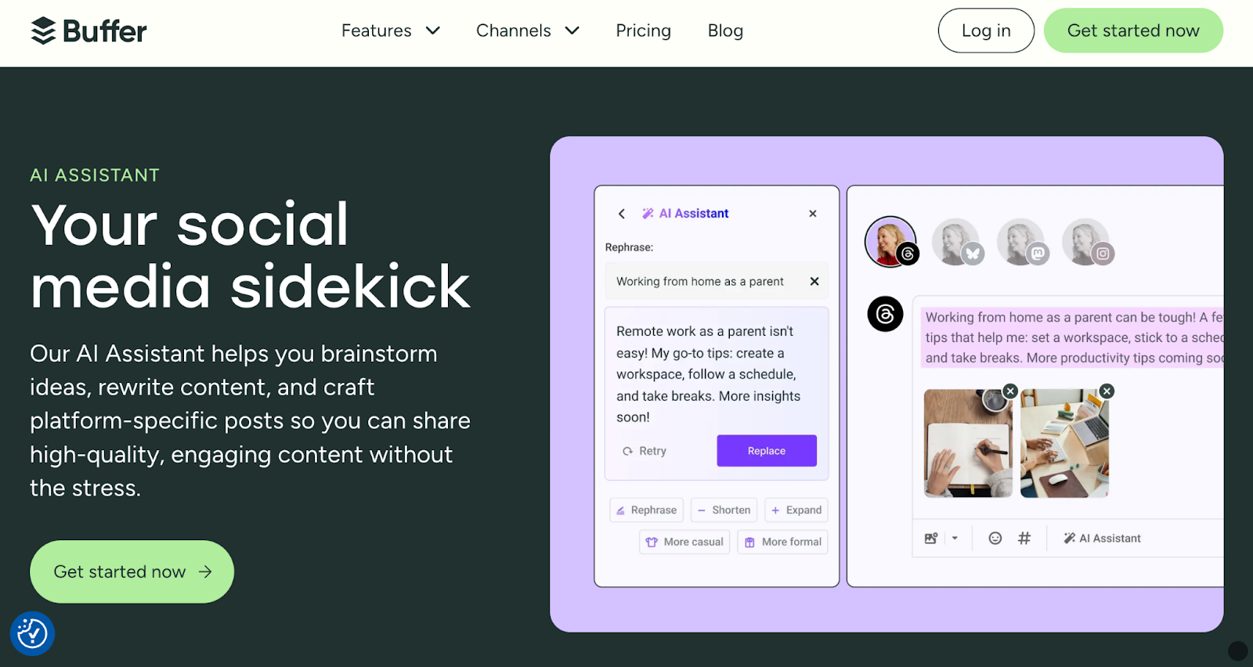Open the Blog page
The image size is (1253, 667).
[x=725, y=31]
